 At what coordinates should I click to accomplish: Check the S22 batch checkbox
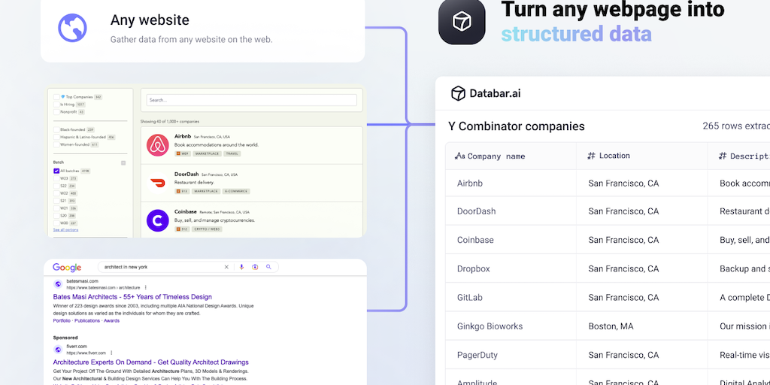pyautogui.click(x=56, y=186)
